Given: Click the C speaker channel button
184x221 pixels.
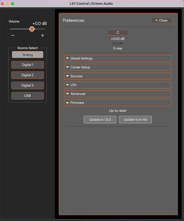Looking at the screenshot, I should [118, 33].
